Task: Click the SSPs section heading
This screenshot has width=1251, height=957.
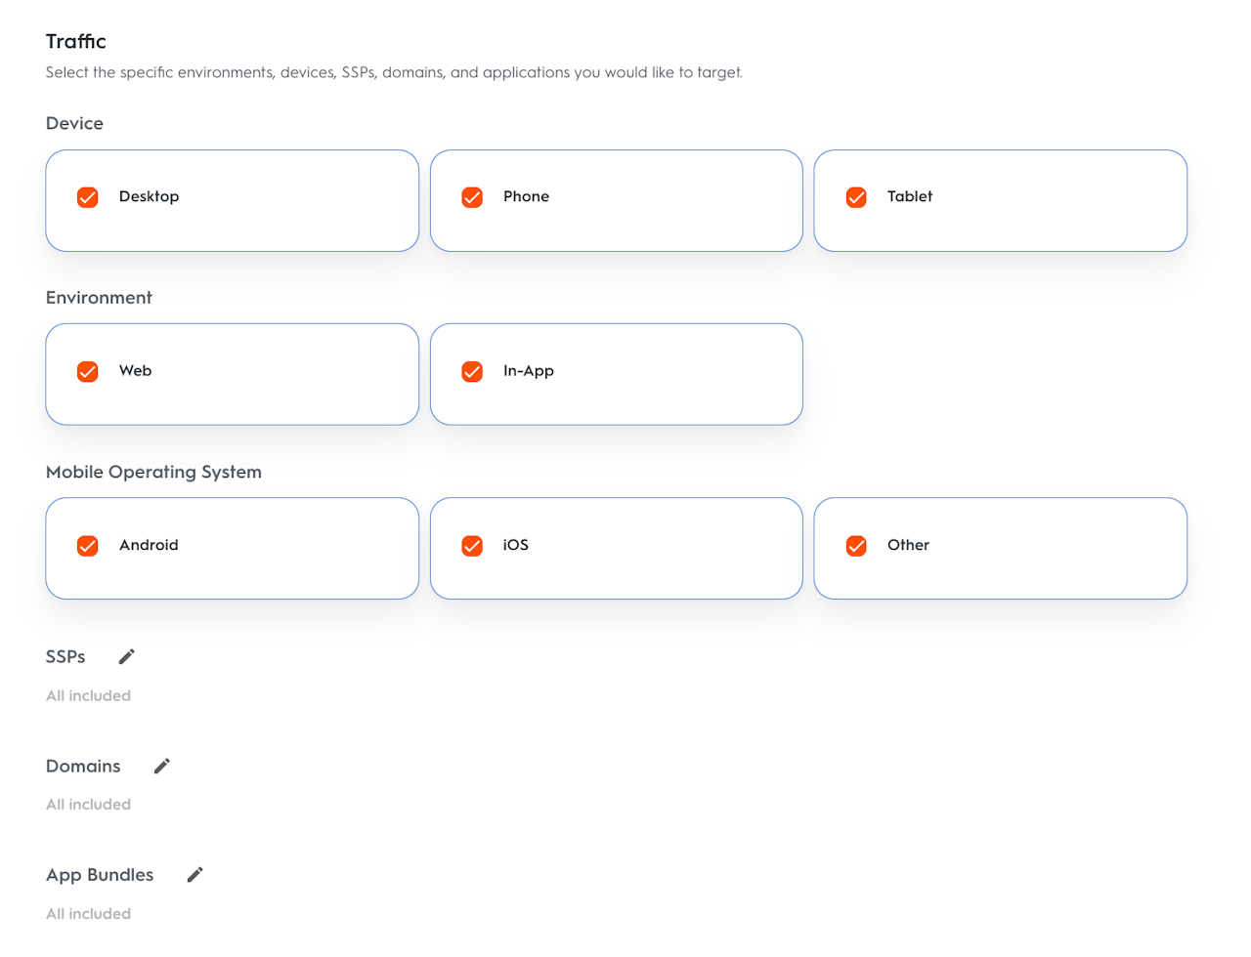Action: click(x=65, y=657)
